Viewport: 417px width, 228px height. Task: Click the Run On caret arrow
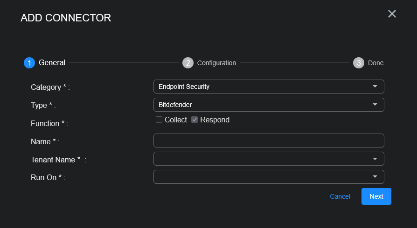click(x=375, y=177)
